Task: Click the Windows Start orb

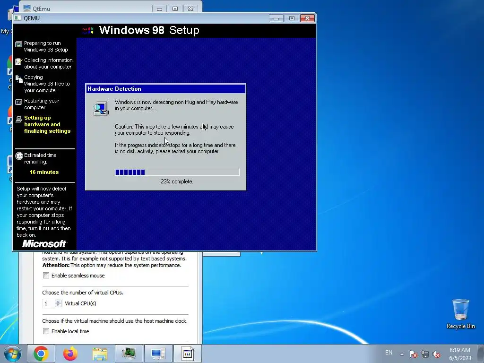Action: (x=13, y=354)
